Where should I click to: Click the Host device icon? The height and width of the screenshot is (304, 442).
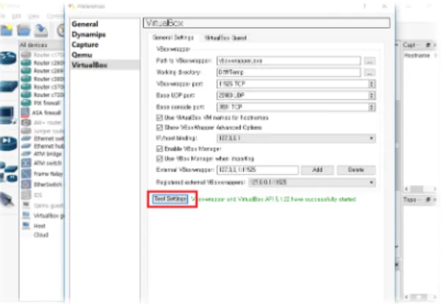pos(26,225)
